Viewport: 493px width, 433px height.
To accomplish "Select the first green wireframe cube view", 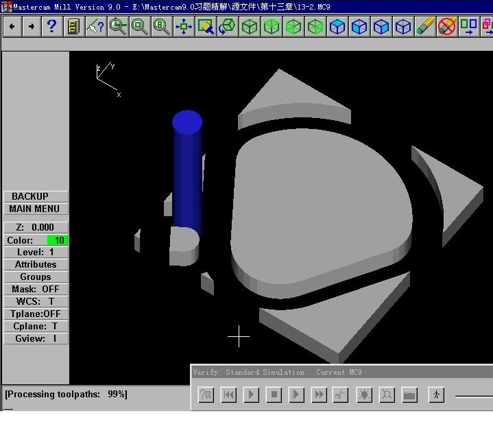I will click(250, 27).
